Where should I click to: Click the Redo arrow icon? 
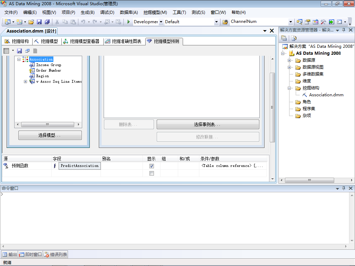pos(95,22)
